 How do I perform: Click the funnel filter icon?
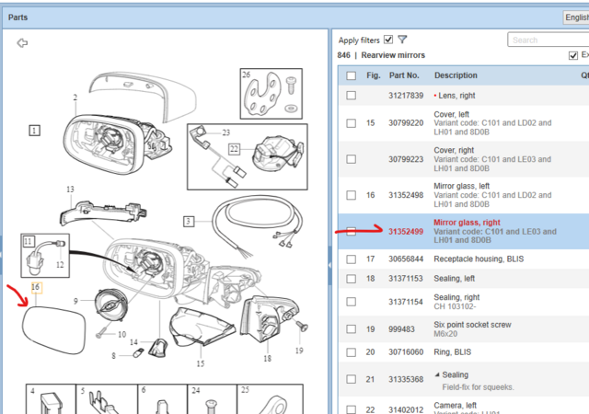click(x=402, y=40)
